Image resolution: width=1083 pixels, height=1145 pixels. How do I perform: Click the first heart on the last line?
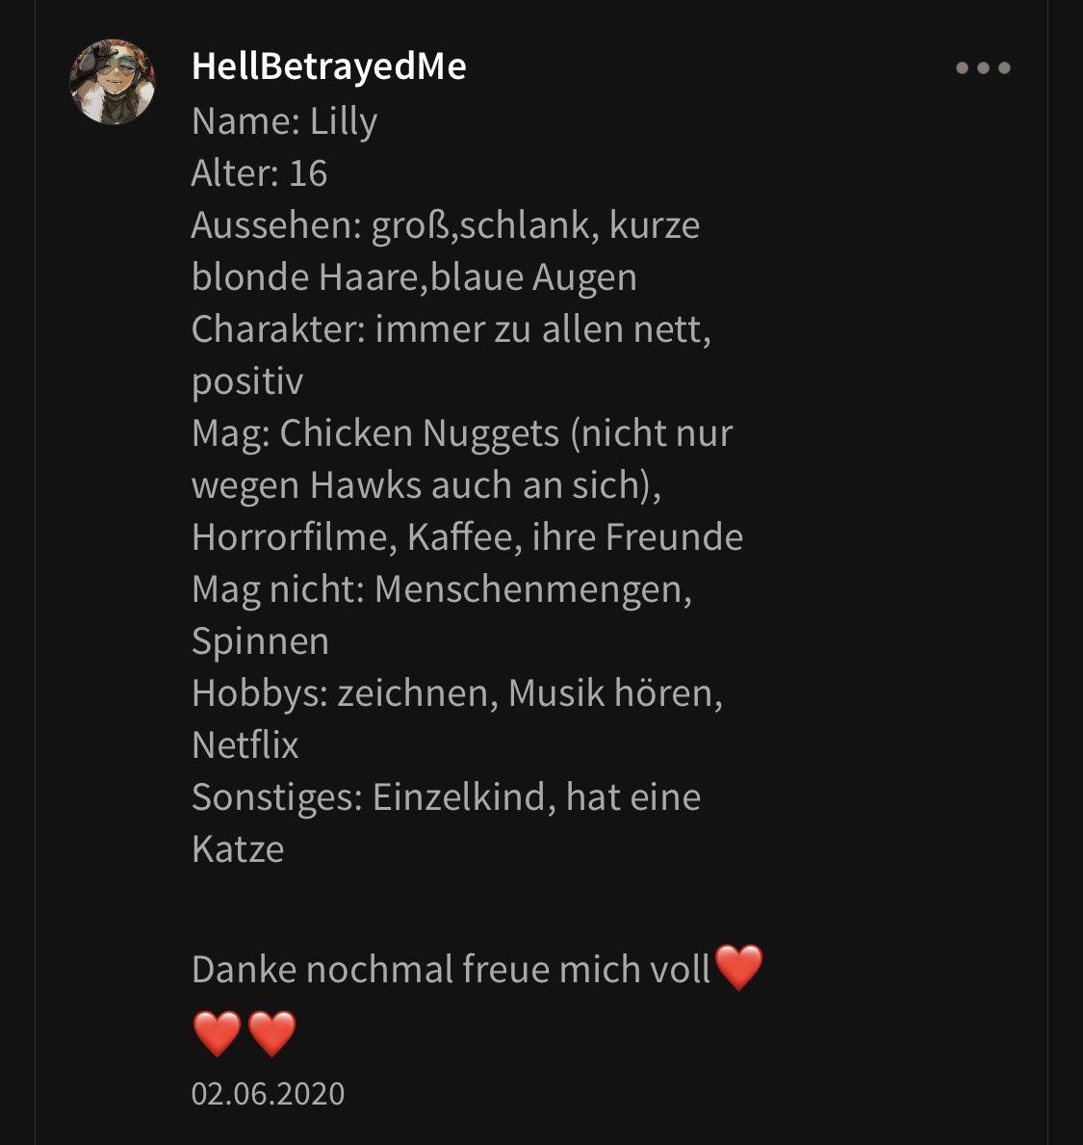tap(217, 1033)
